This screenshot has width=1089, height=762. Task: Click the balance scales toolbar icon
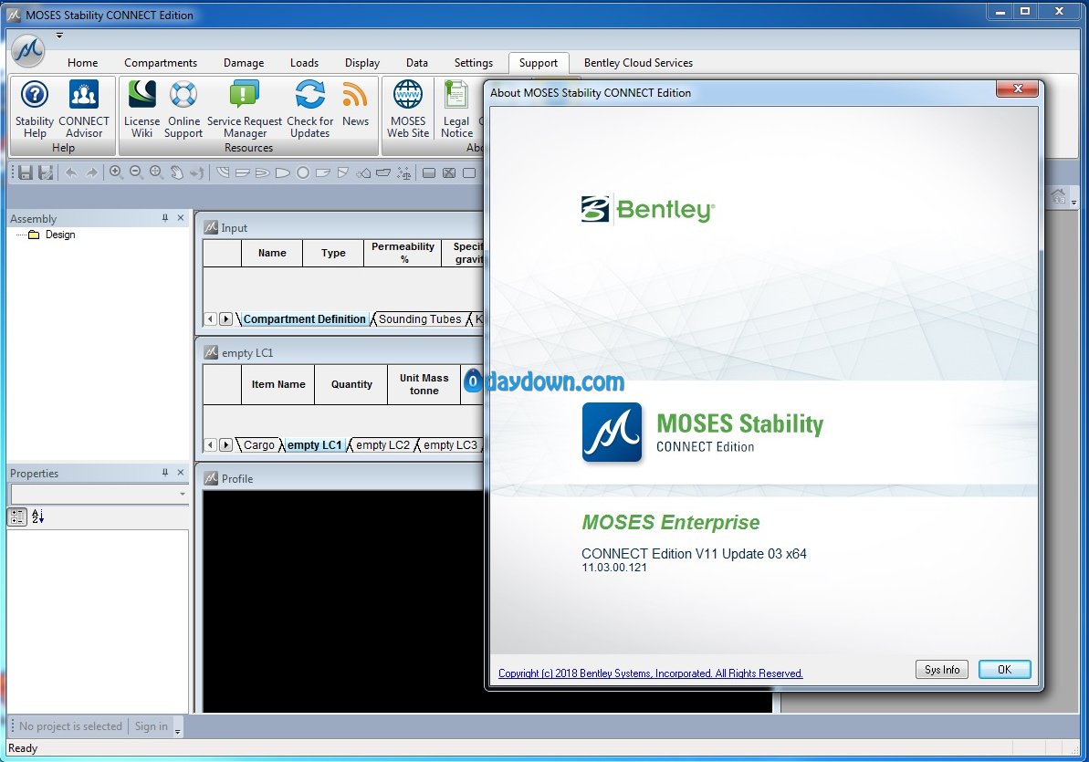tap(403, 173)
